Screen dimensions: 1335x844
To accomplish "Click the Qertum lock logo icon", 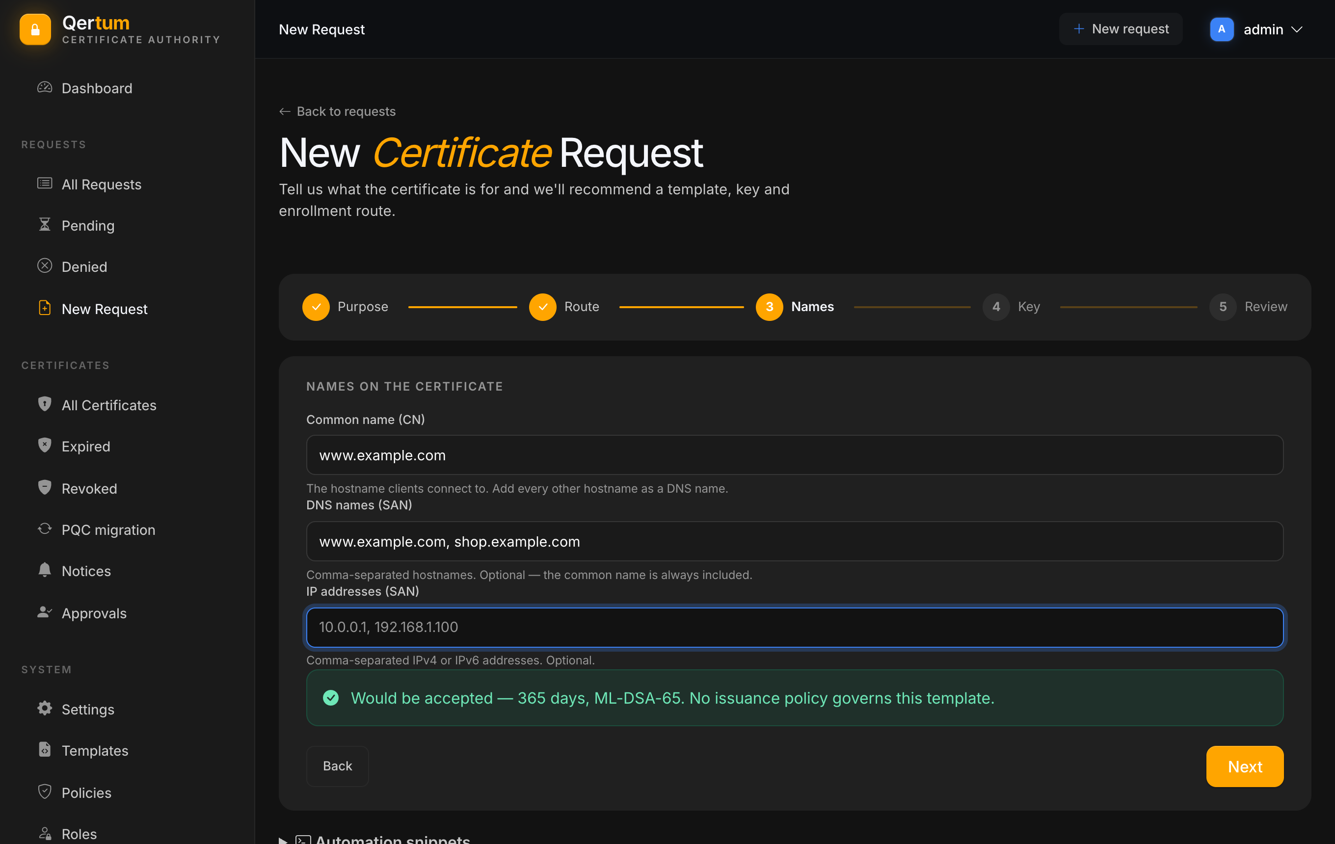I will click(35, 29).
